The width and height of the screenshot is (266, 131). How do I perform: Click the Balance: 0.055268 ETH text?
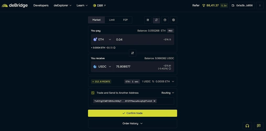coord(151,31)
